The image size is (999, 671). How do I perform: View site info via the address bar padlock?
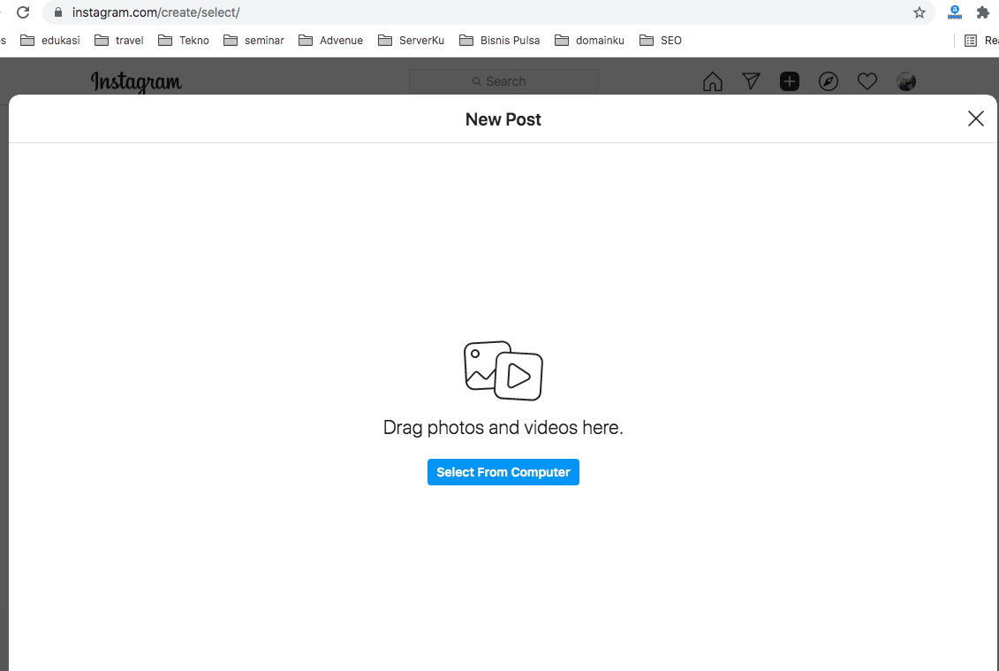click(x=58, y=12)
